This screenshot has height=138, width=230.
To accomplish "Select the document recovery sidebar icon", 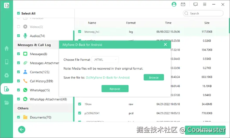I will pos(7,89).
